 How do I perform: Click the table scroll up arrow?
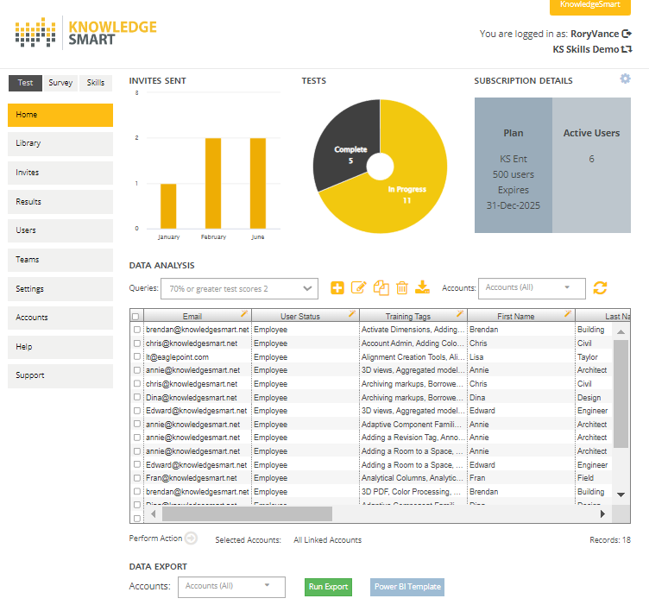pyautogui.click(x=621, y=332)
